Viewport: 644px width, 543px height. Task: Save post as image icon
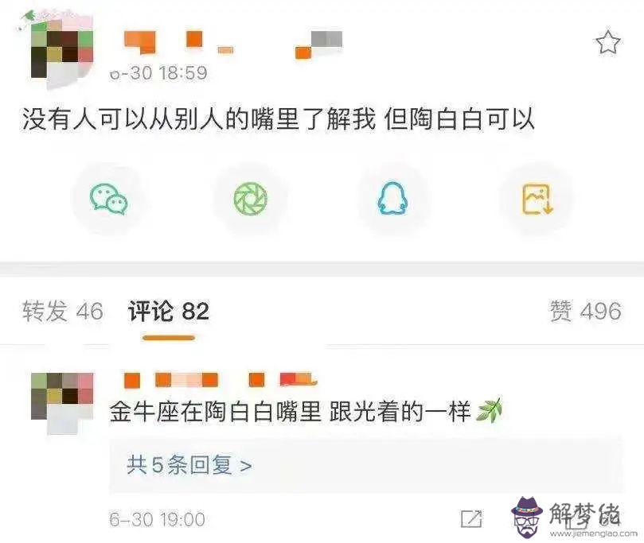pyautogui.click(x=537, y=200)
